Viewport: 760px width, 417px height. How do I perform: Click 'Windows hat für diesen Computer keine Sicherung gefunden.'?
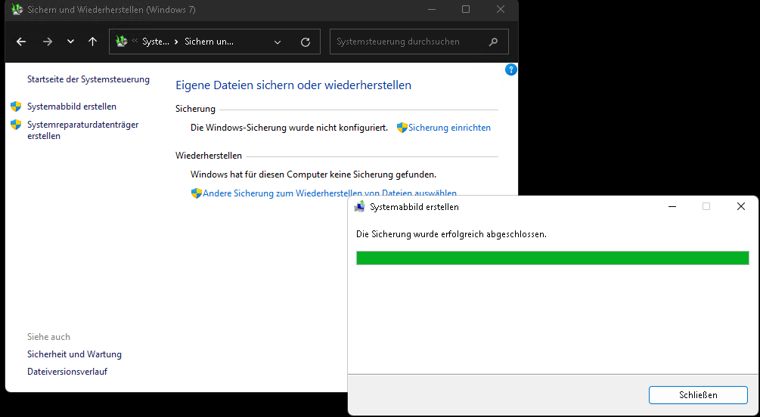[x=314, y=174]
